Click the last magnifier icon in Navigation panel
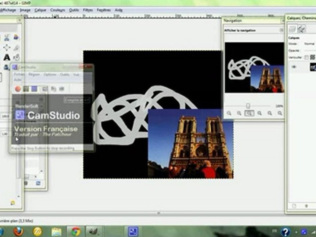 coord(280,113)
